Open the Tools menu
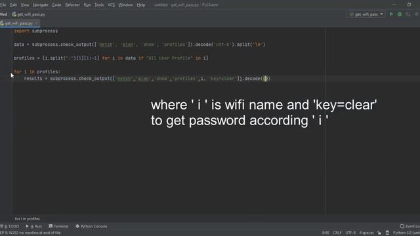Screen dimensions: 420x236 tap(99, 5)
